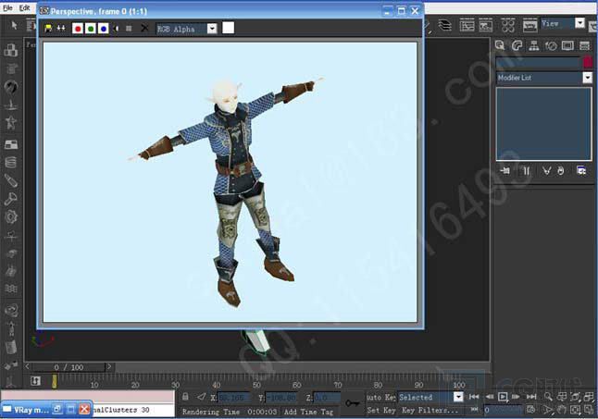This screenshot has width=598, height=419.
Task: Open the render View type dropdown
Action: (x=579, y=23)
